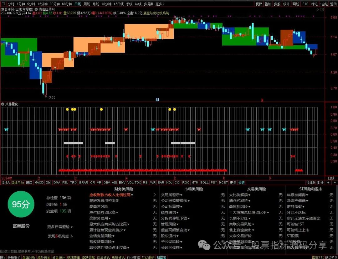Screen dimensions: 338x259
Task: Open 发现6项亮点 link
Action: (x=60, y=236)
